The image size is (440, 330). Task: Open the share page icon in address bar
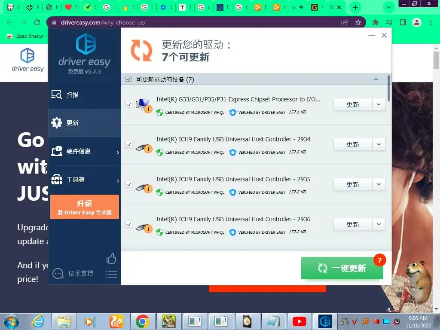click(x=345, y=22)
